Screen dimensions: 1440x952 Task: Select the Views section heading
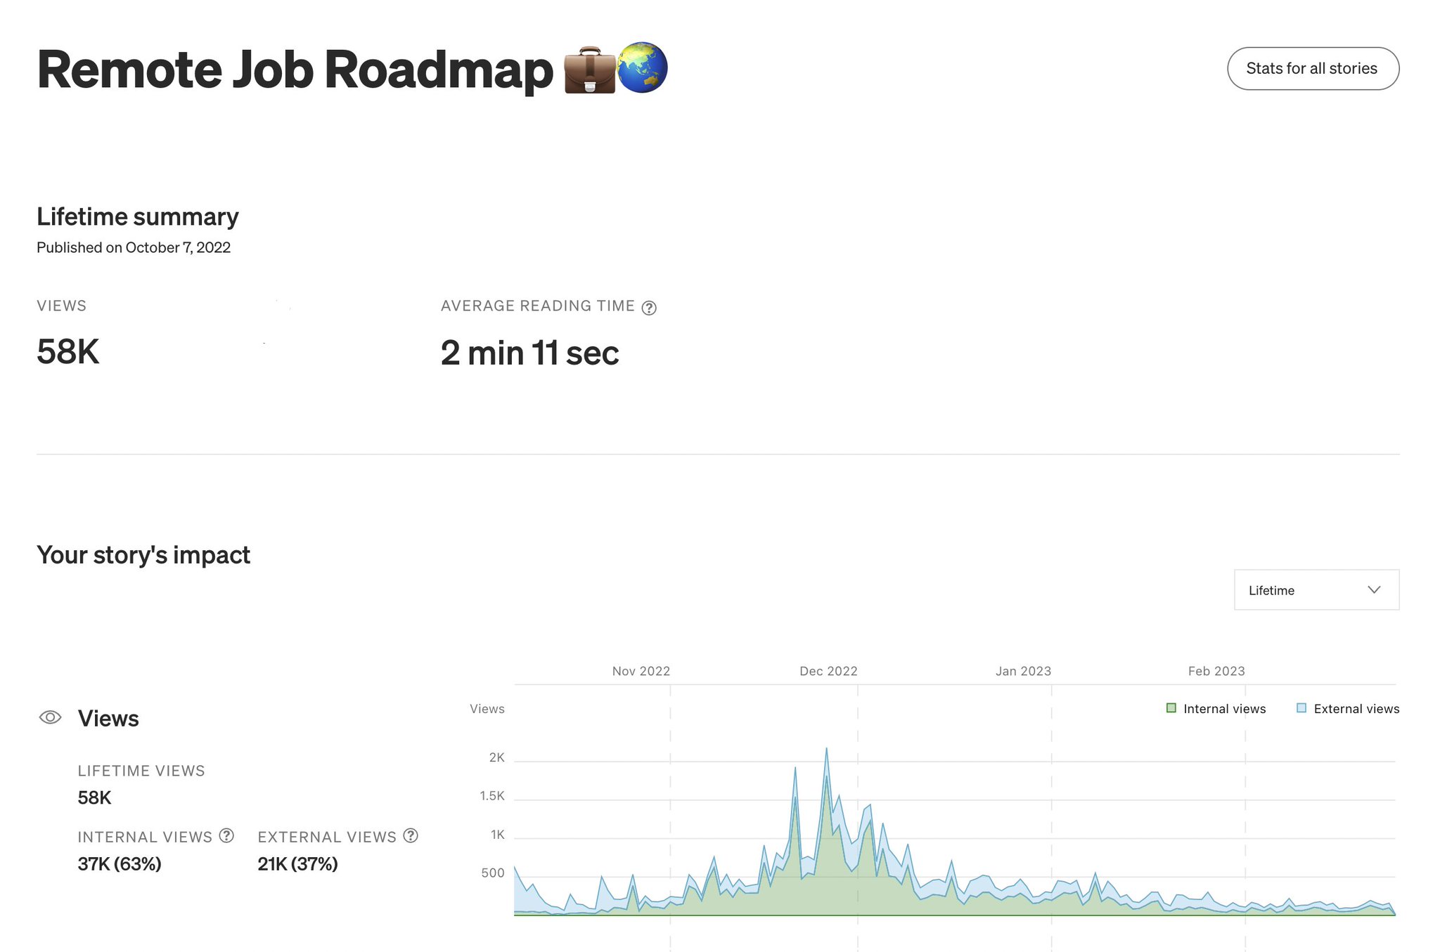point(108,718)
